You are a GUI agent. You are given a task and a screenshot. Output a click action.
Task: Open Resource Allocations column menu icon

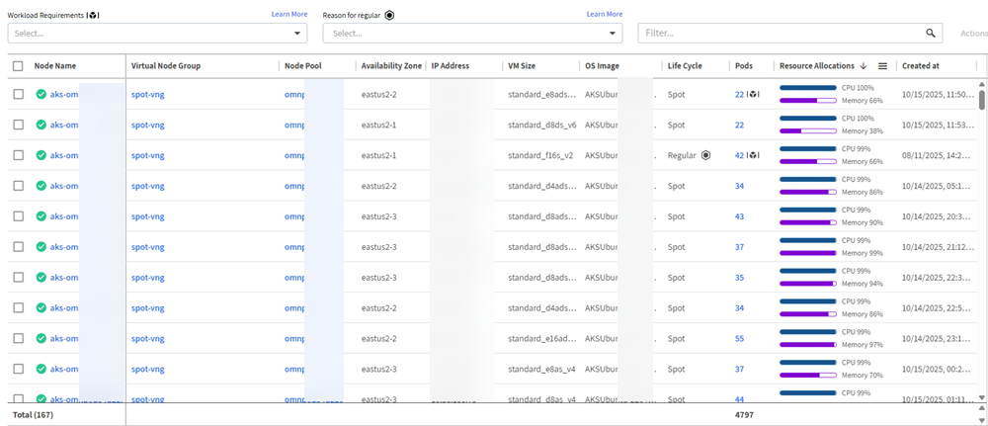[x=882, y=66]
